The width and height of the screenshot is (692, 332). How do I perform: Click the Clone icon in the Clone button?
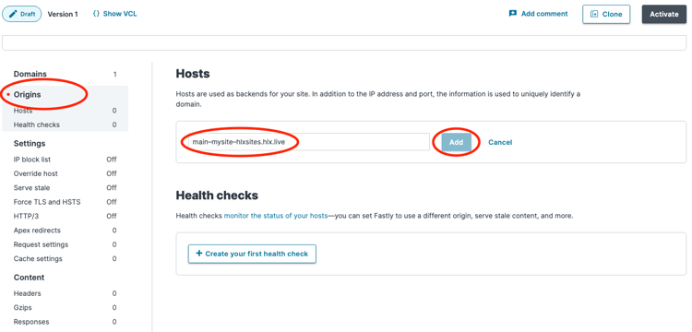594,14
